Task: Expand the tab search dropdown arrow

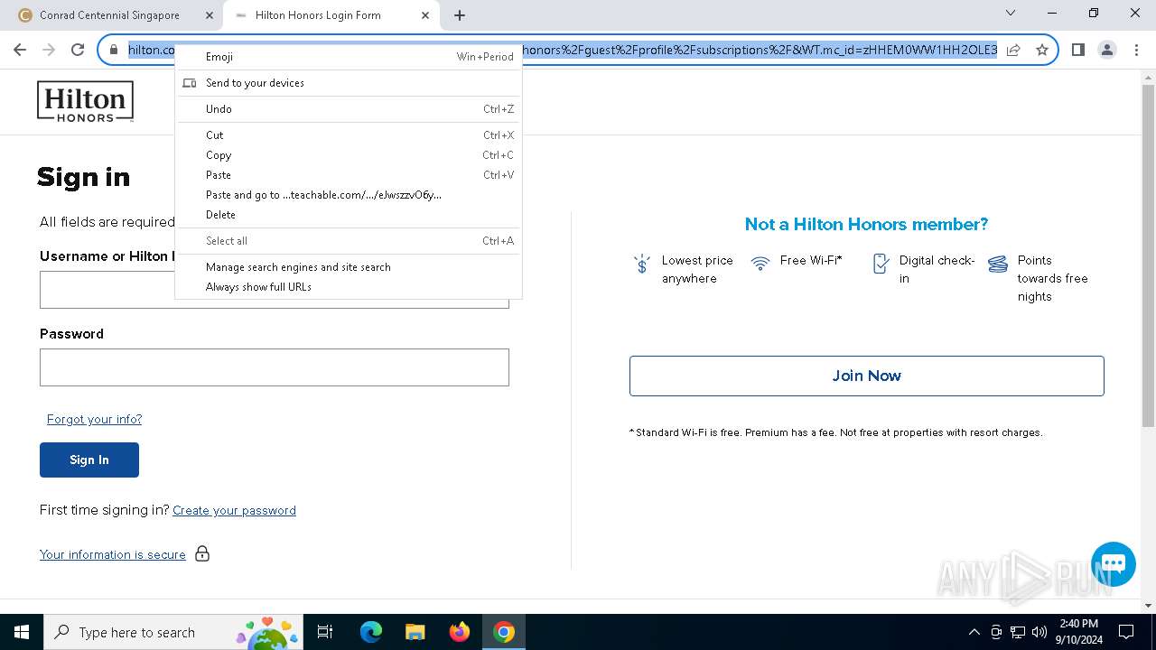Action: click(x=1011, y=14)
